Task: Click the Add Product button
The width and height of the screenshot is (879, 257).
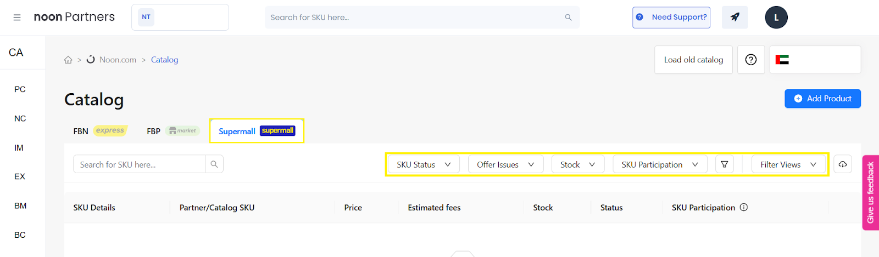Action: [822, 99]
